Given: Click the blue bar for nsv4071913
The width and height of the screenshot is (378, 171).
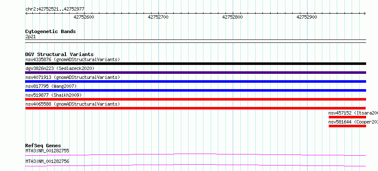Looking at the screenshot, I should point(195,81).
